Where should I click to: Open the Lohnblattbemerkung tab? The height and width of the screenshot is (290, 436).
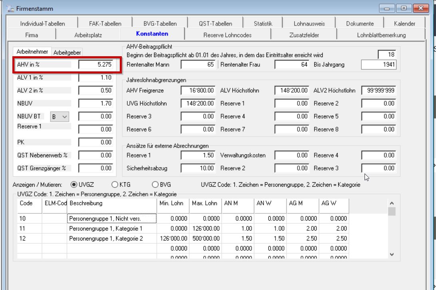[x=381, y=35]
